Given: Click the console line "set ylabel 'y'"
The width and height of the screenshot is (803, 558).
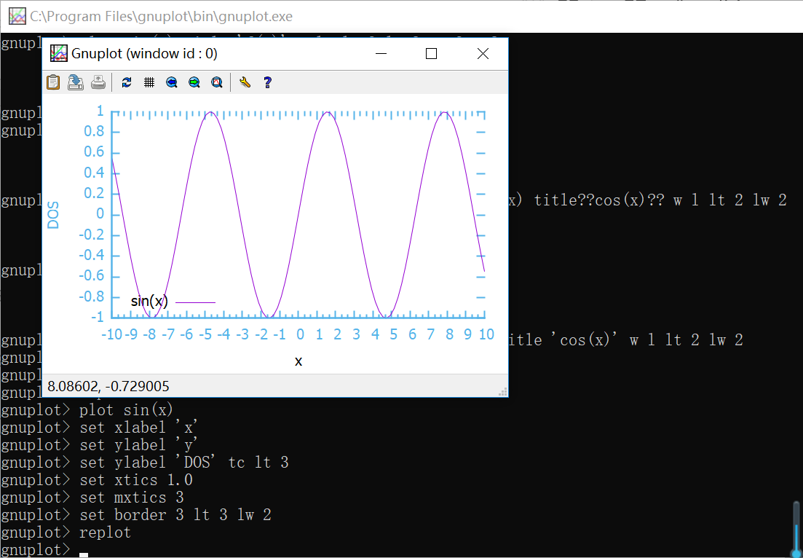Looking at the screenshot, I should coord(139,445).
